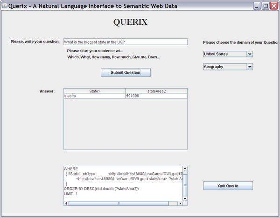Click the question input text field
Image resolution: width=280 pixels, height=218 pixels.
(x=125, y=42)
